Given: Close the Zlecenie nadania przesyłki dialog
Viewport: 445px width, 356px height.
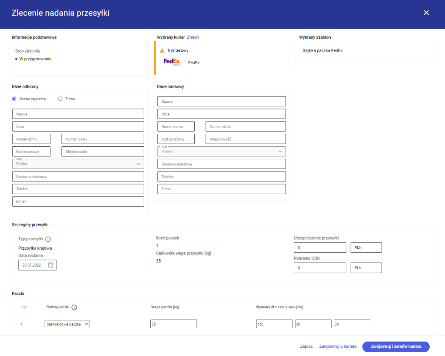Looking at the screenshot, I should coord(426,13).
